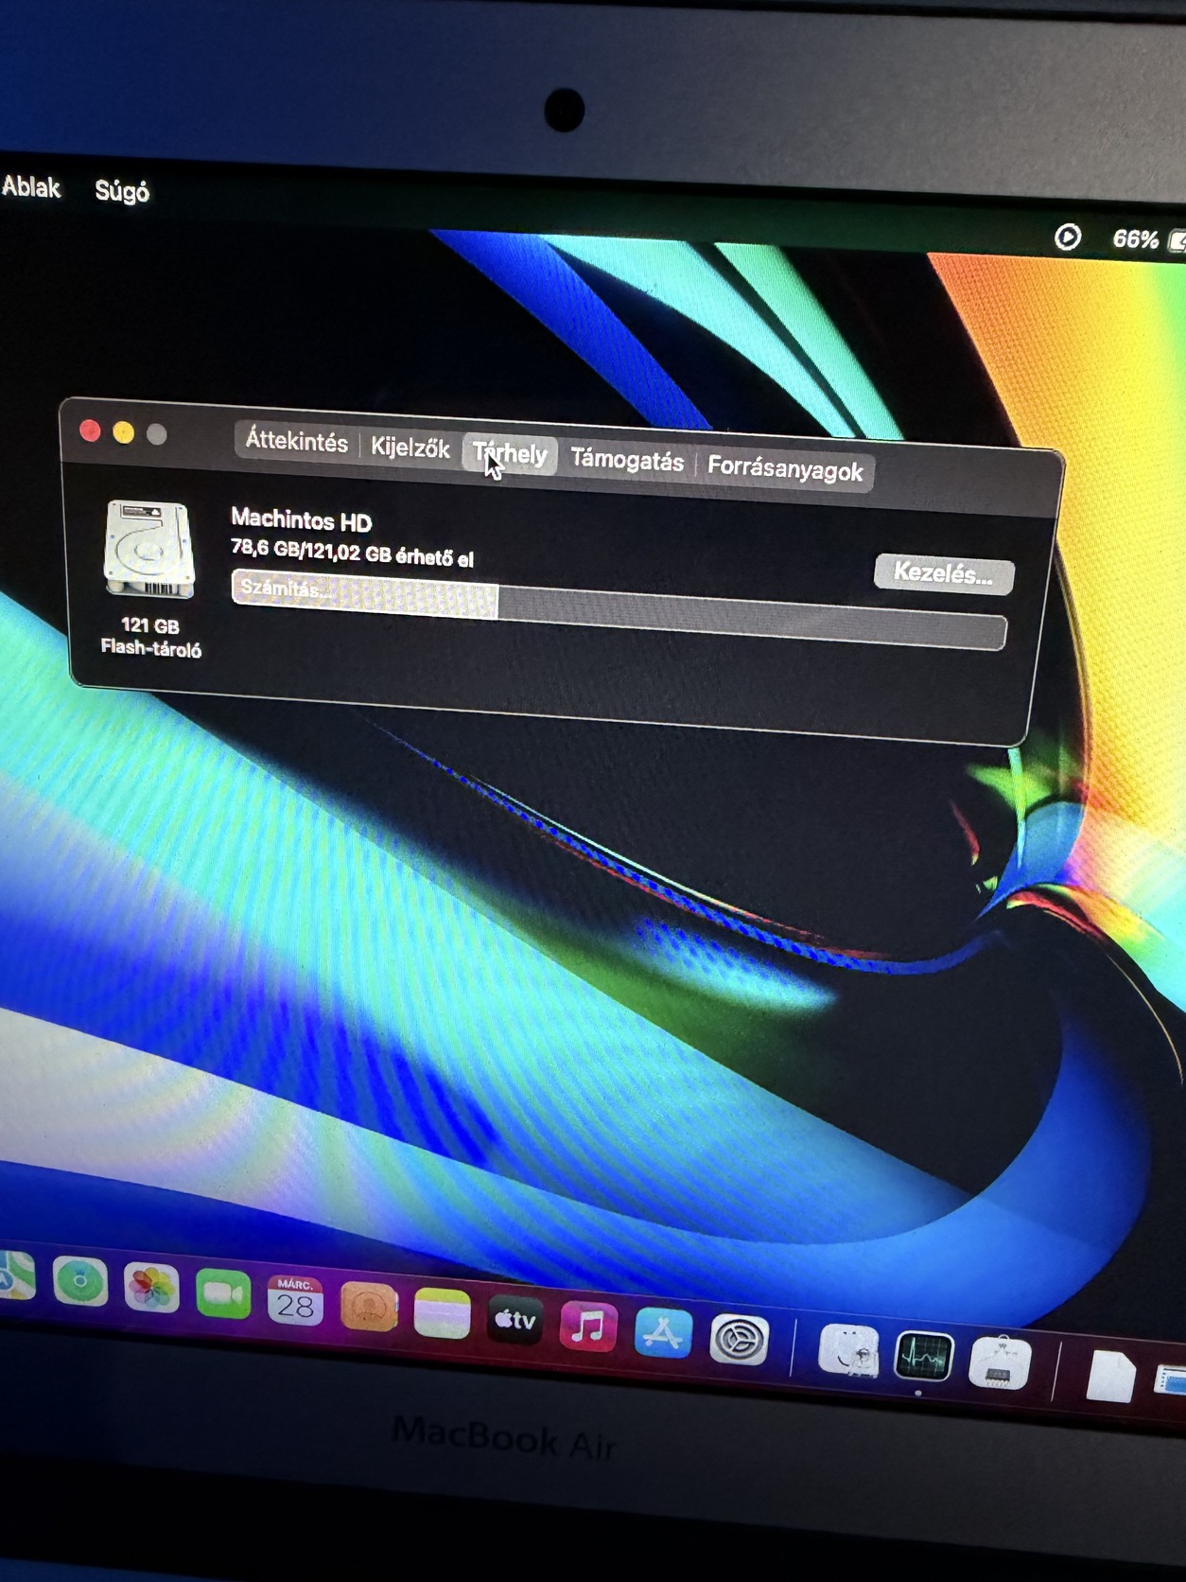Close the storage window with red button

tap(91, 431)
